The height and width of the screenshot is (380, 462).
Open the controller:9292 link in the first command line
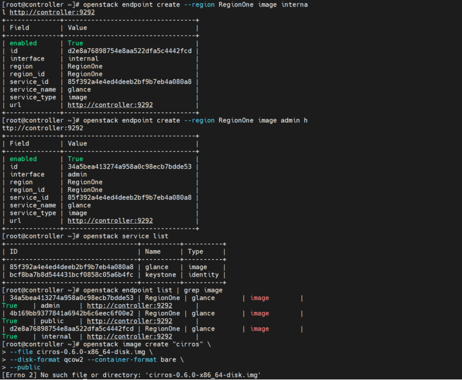click(52, 12)
